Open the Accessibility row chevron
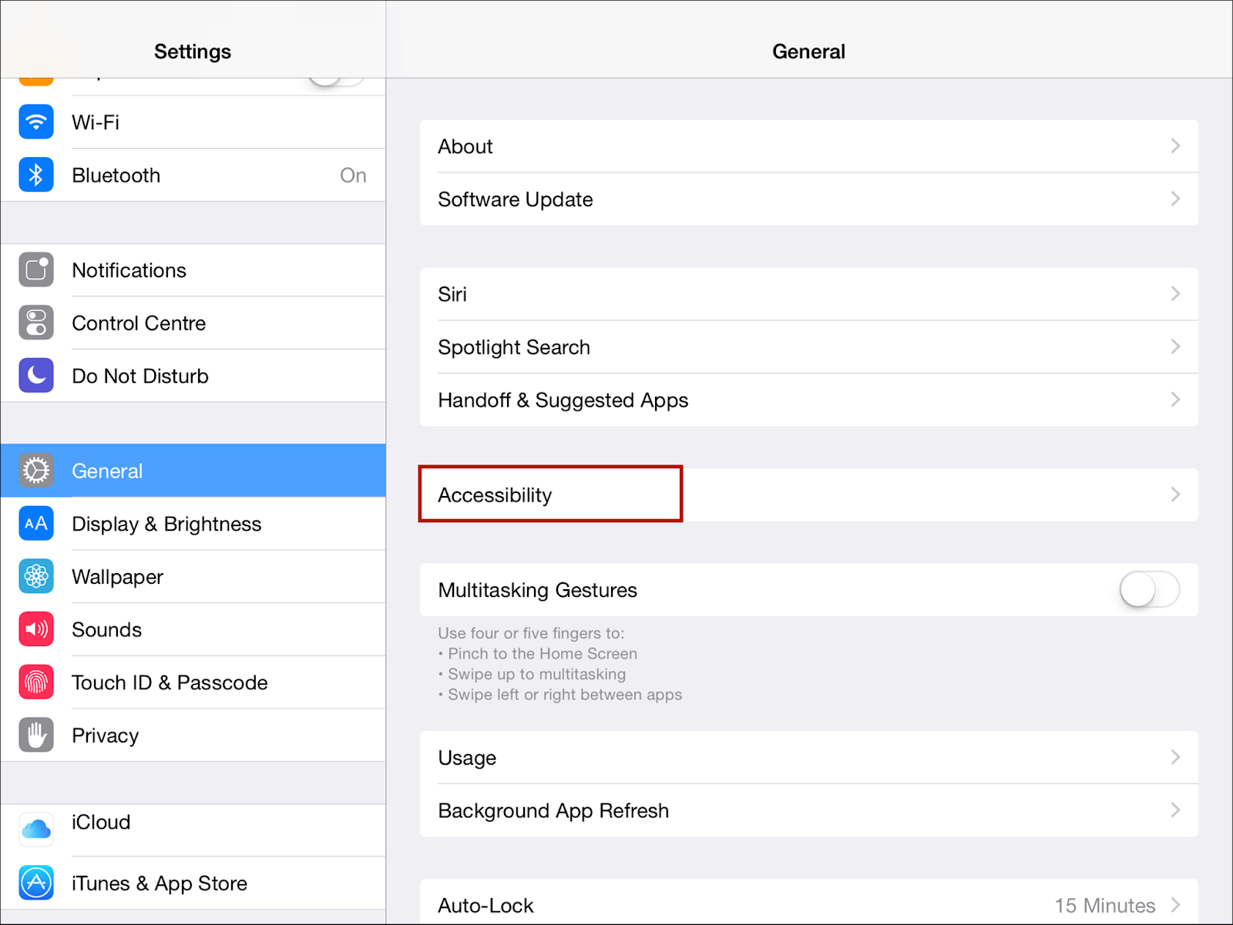 1175,494
